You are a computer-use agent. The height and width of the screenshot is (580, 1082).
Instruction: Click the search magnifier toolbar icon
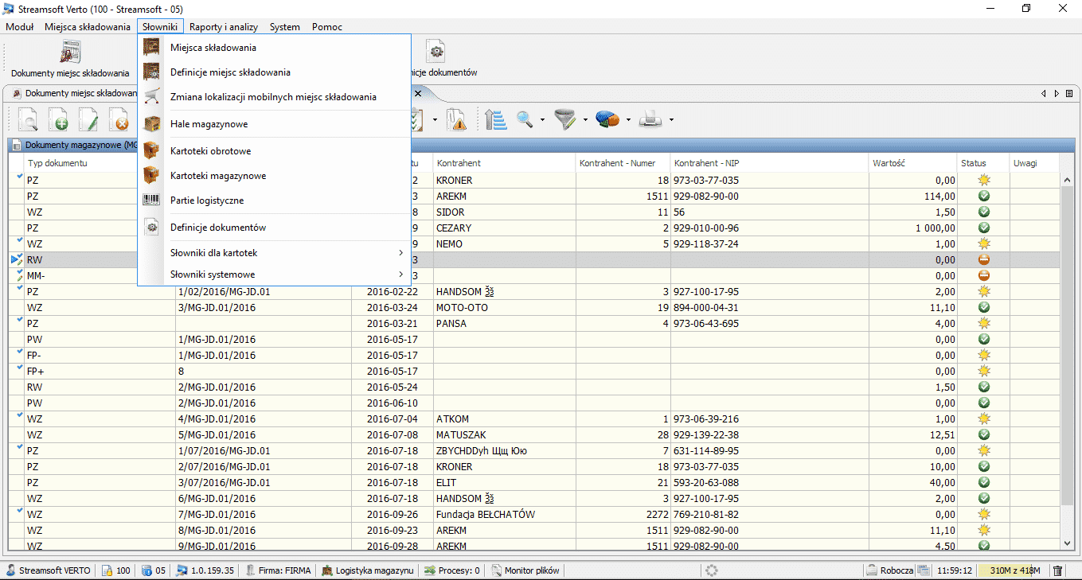[x=525, y=120]
